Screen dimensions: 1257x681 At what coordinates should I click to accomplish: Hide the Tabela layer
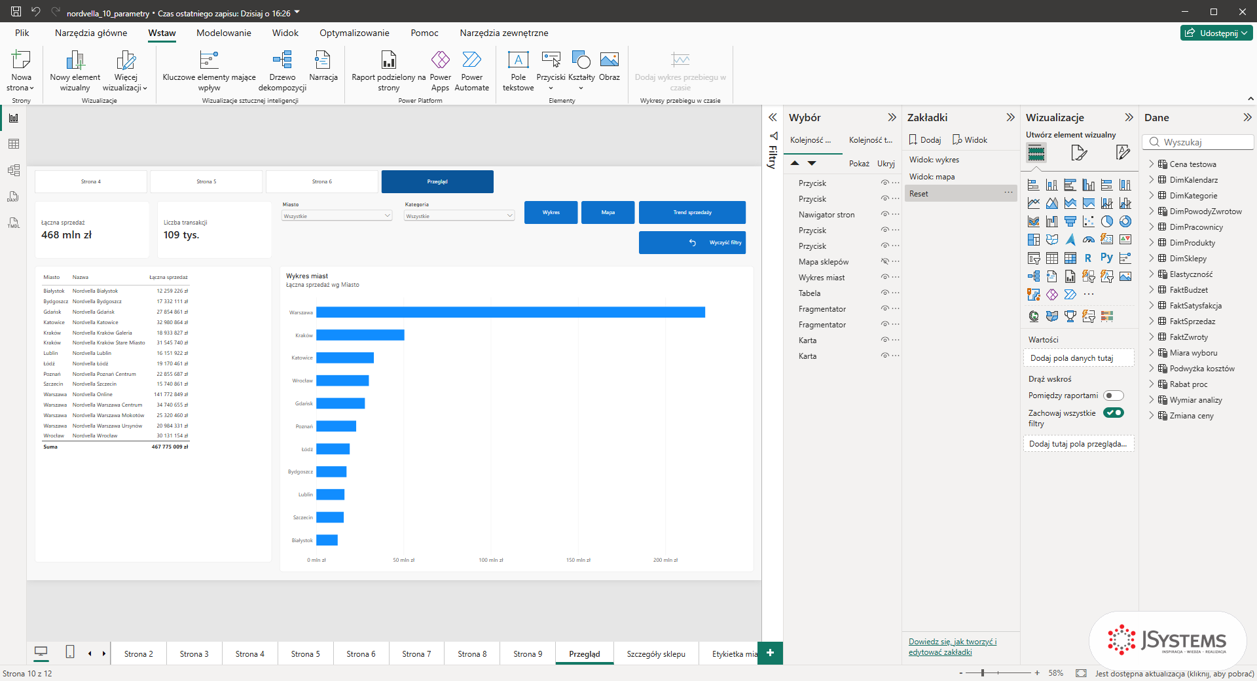[x=884, y=293]
